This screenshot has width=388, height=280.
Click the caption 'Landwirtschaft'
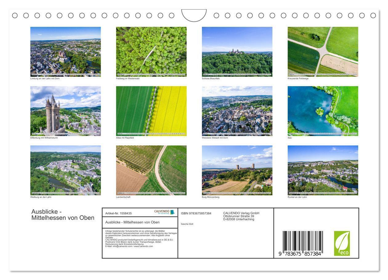(x=123, y=197)
